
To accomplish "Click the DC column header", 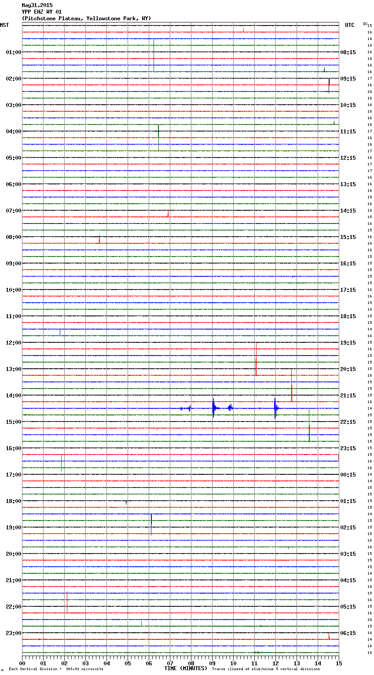I will coord(365,24).
